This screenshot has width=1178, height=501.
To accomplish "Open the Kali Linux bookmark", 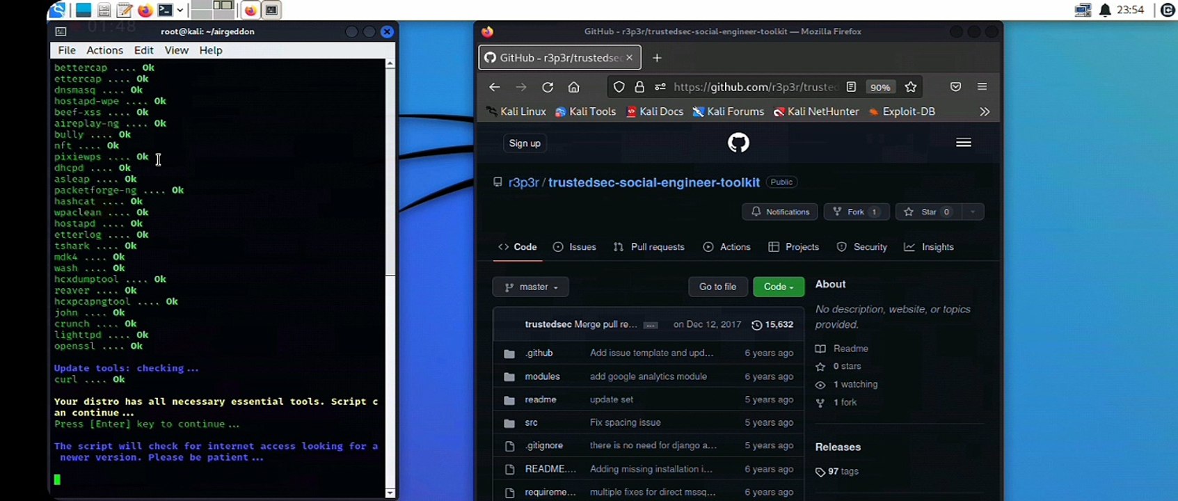I will click(516, 111).
